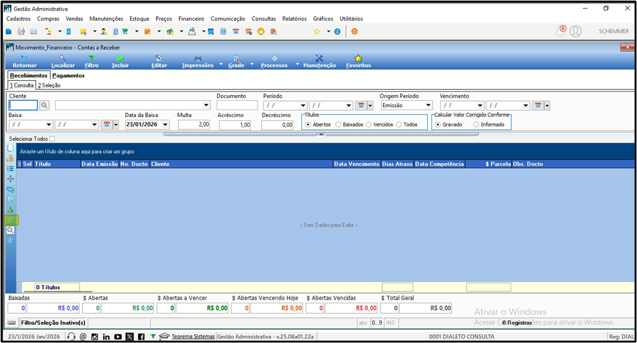Open the Processos gear tool

coord(274,62)
